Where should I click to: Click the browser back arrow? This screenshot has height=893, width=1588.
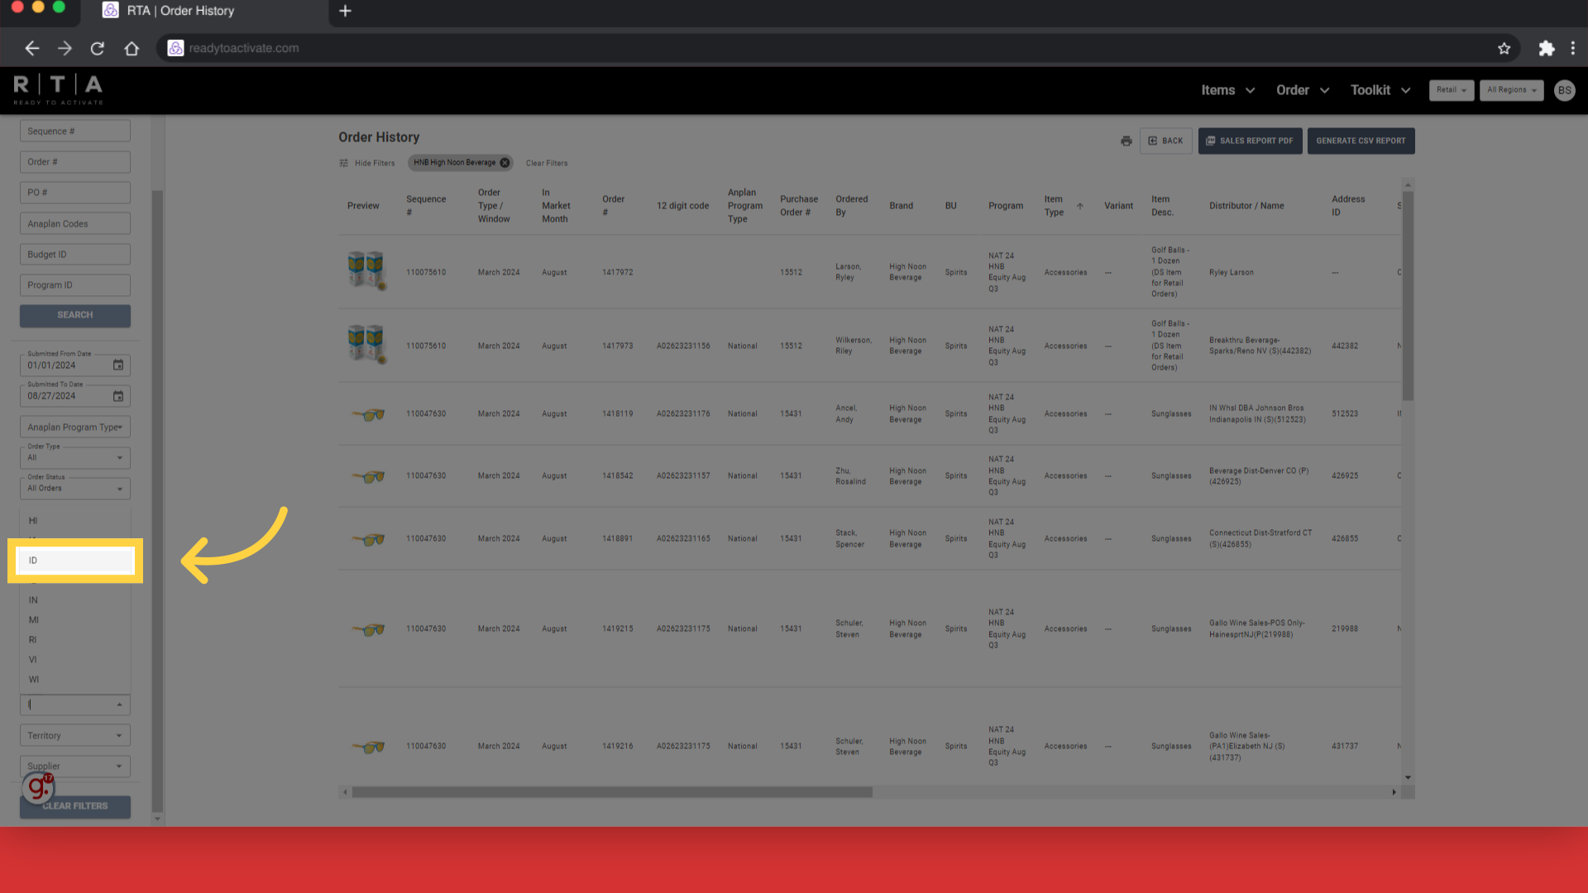click(31, 48)
